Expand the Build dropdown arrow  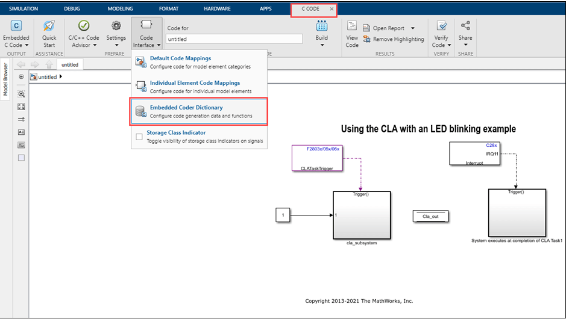(x=322, y=45)
